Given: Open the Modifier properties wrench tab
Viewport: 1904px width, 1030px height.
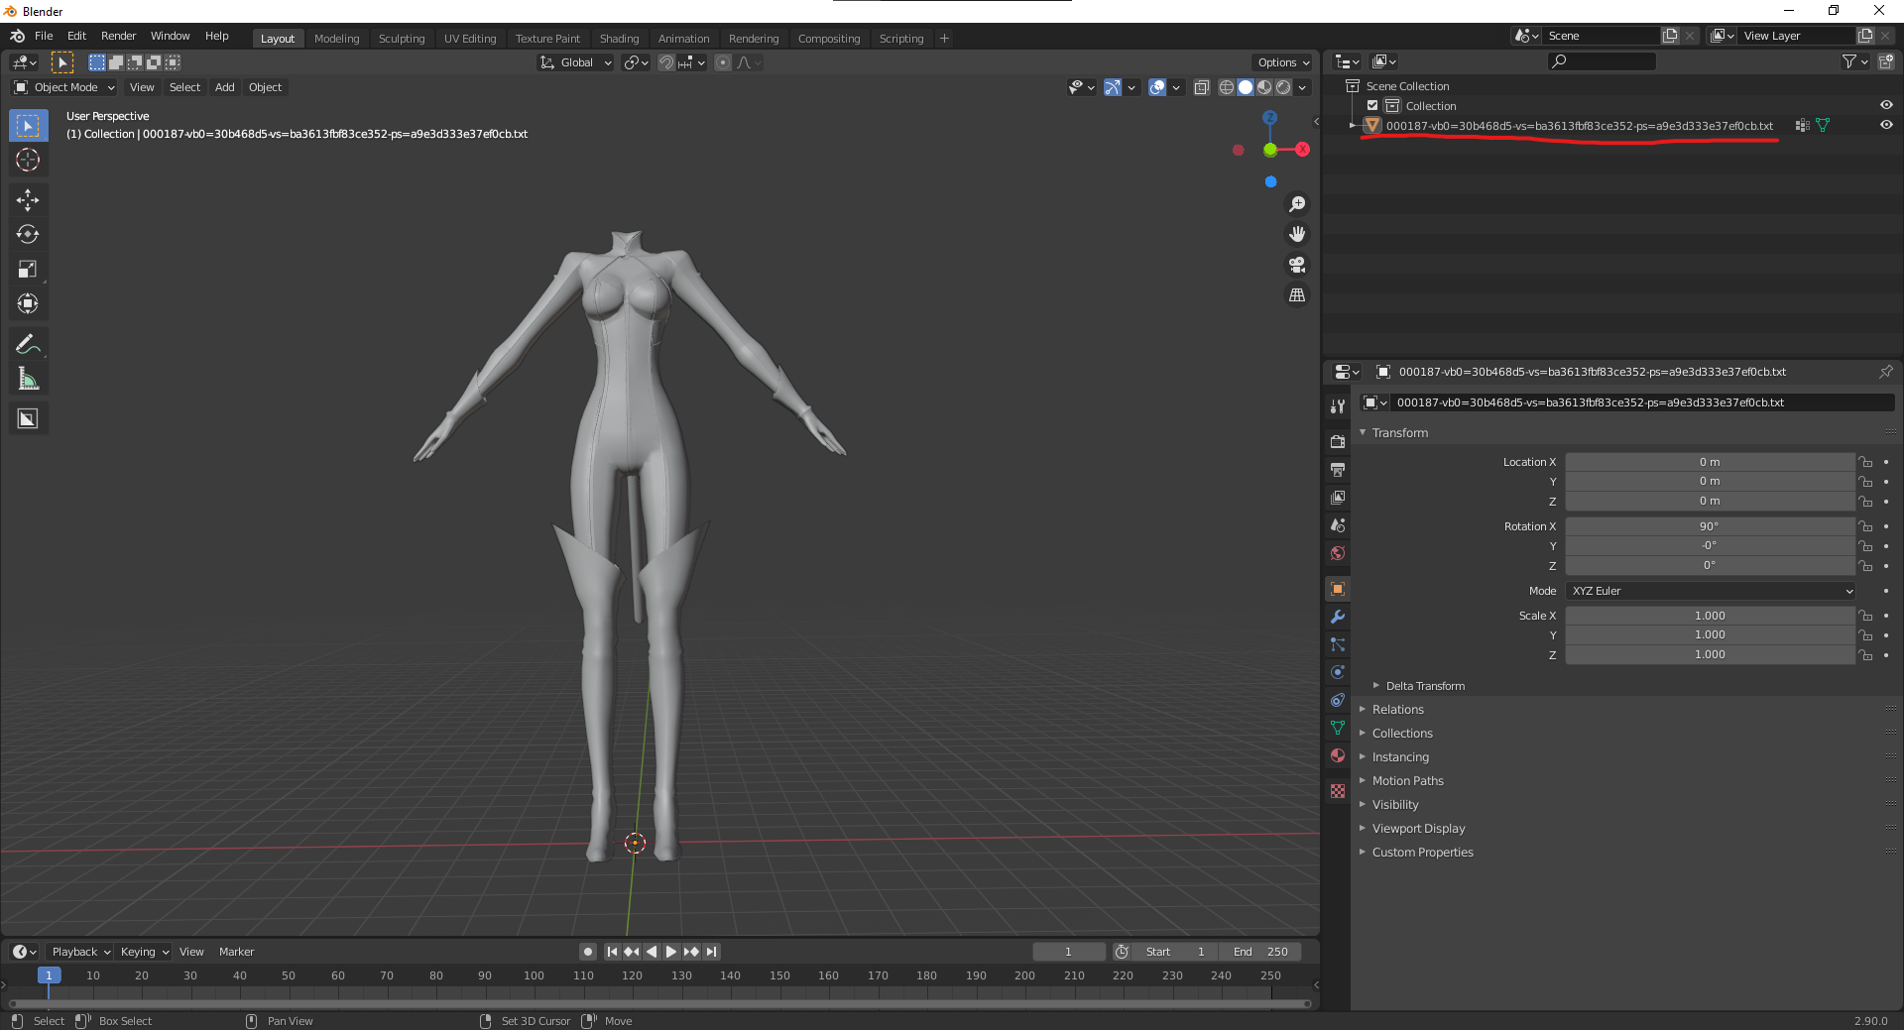Looking at the screenshot, I should [1338, 617].
